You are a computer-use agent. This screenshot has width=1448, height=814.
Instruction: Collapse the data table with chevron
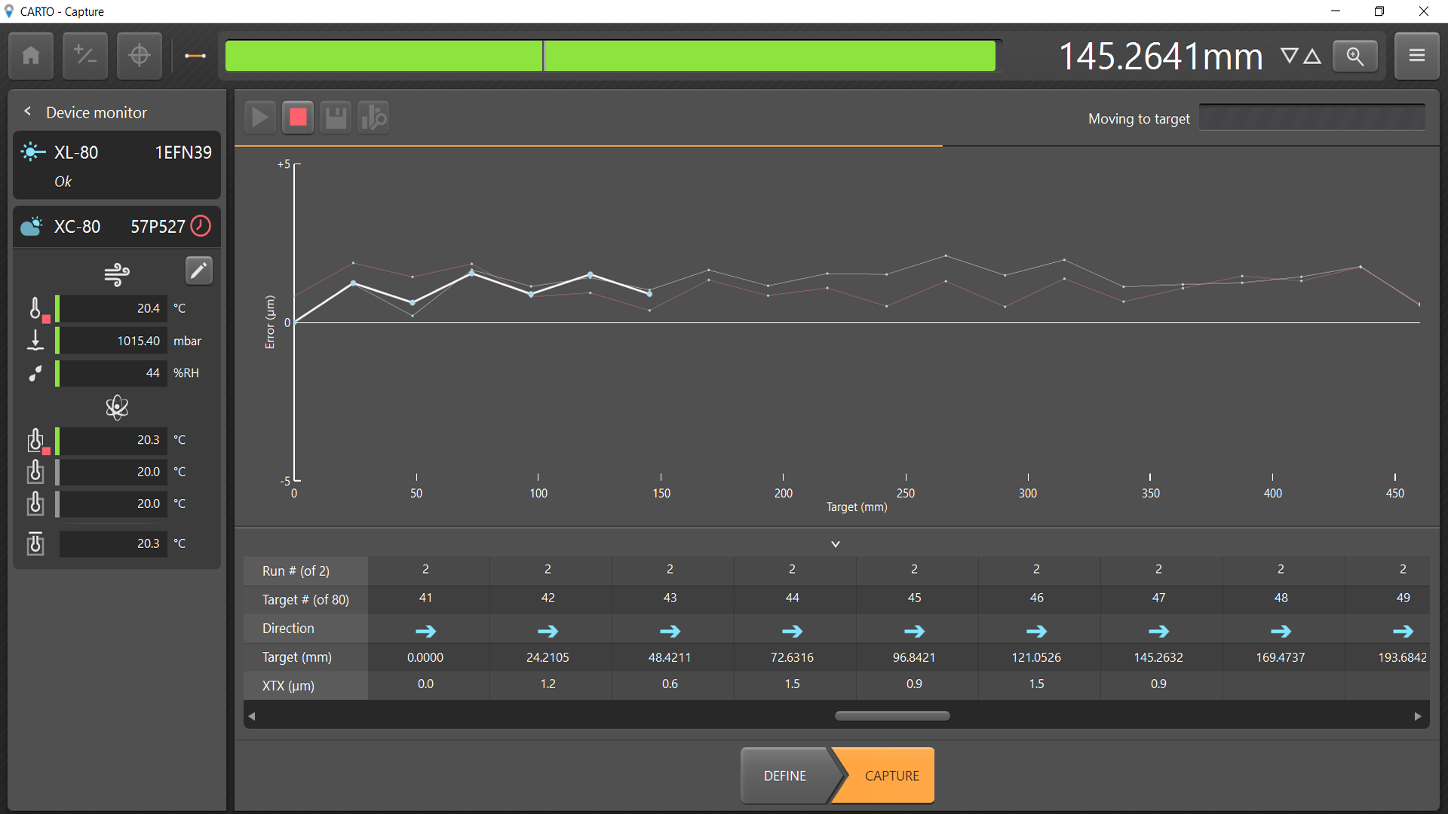point(835,543)
